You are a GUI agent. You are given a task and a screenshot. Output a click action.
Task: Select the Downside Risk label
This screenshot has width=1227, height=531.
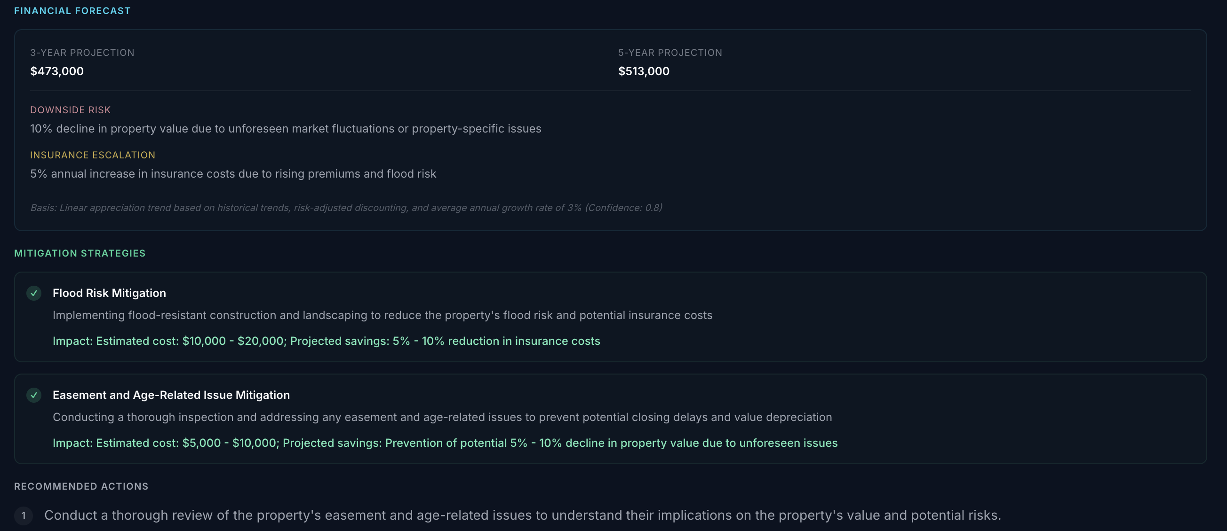coord(71,110)
